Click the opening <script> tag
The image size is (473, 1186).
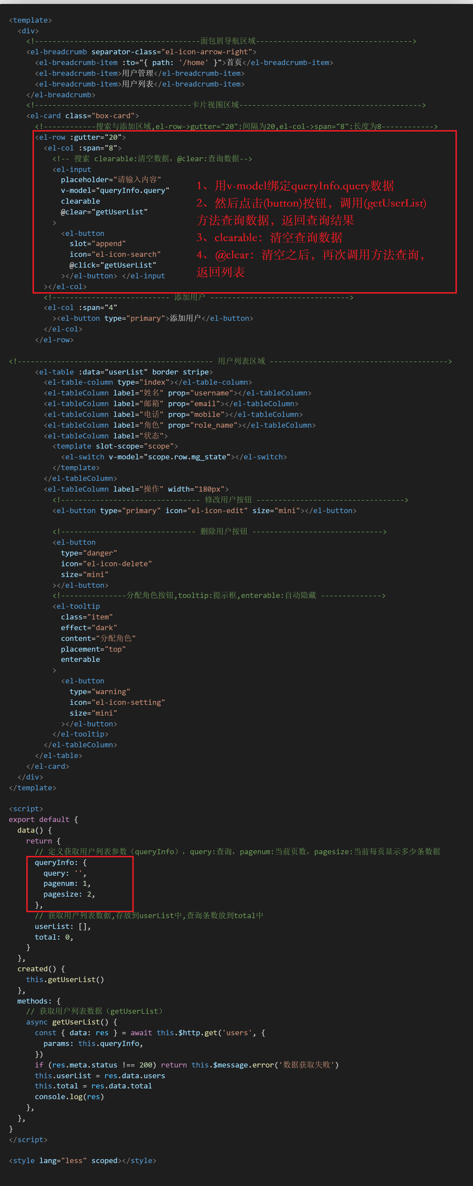tap(26, 809)
